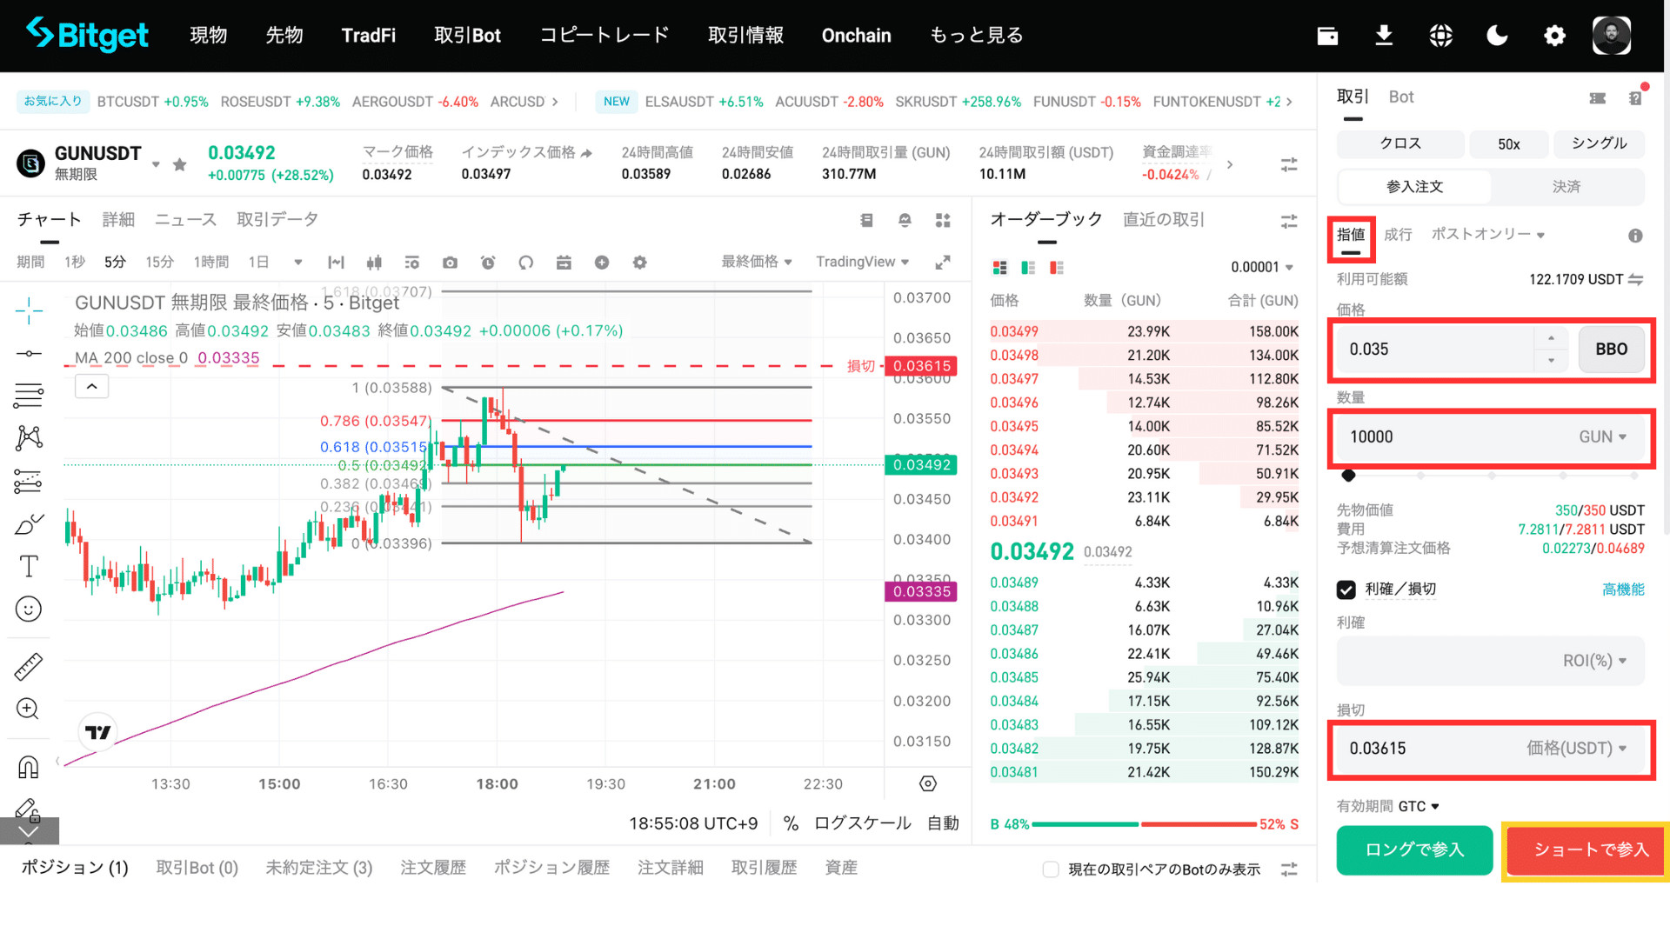Uncheck the 利確/損切 checkbox
This screenshot has width=1670, height=939.
tap(1346, 589)
